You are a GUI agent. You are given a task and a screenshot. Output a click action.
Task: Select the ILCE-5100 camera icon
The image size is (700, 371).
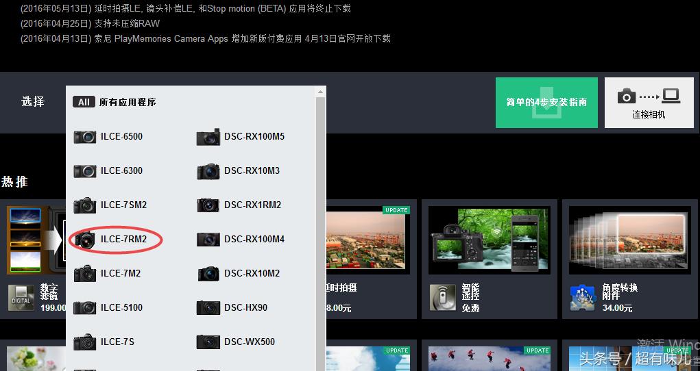(85, 307)
